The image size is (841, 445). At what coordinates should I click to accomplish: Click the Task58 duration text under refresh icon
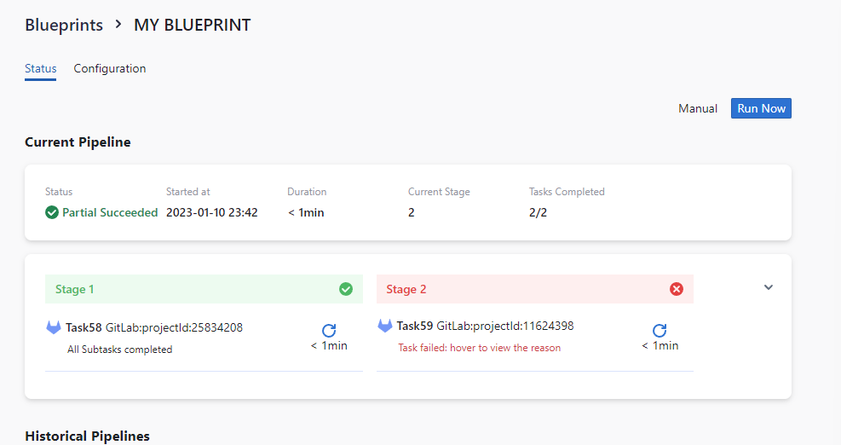coord(329,346)
